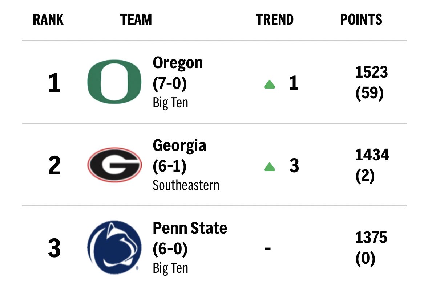Click the Georgia G logo
Image resolution: width=428 pixels, height=288 pixels.
coord(114,165)
